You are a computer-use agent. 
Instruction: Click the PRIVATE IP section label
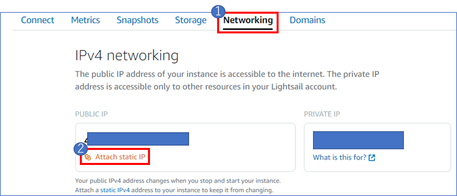click(x=322, y=114)
